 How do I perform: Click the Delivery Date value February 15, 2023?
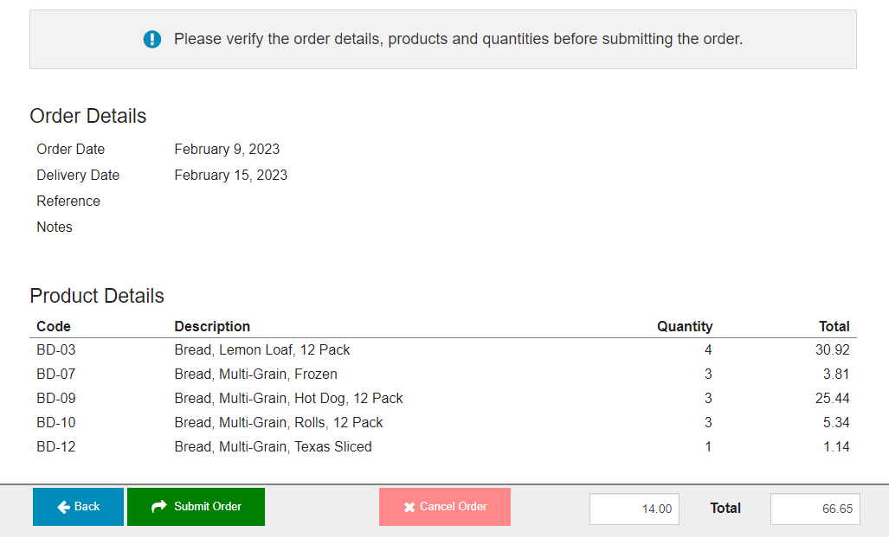pos(230,176)
